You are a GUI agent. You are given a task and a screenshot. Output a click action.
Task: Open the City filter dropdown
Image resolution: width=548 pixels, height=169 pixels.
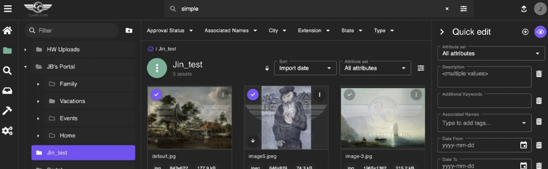(x=278, y=31)
